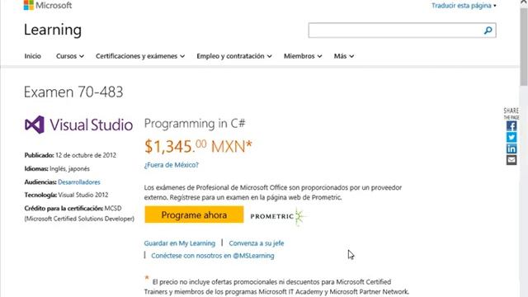Viewport: 528px width, 297px height.
Task: Go to the Inicio tab
Action: (33, 56)
